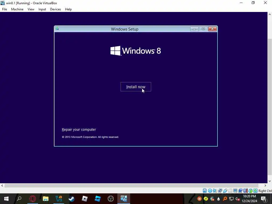Click the yellow-green tray icon

coord(206,199)
